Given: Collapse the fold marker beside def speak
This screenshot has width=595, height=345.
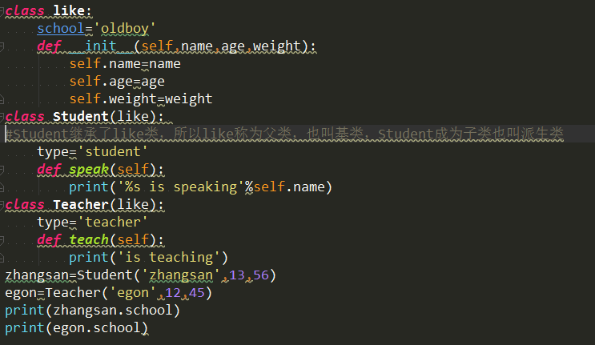Looking at the screenshot, I should (x=2, y=170).
